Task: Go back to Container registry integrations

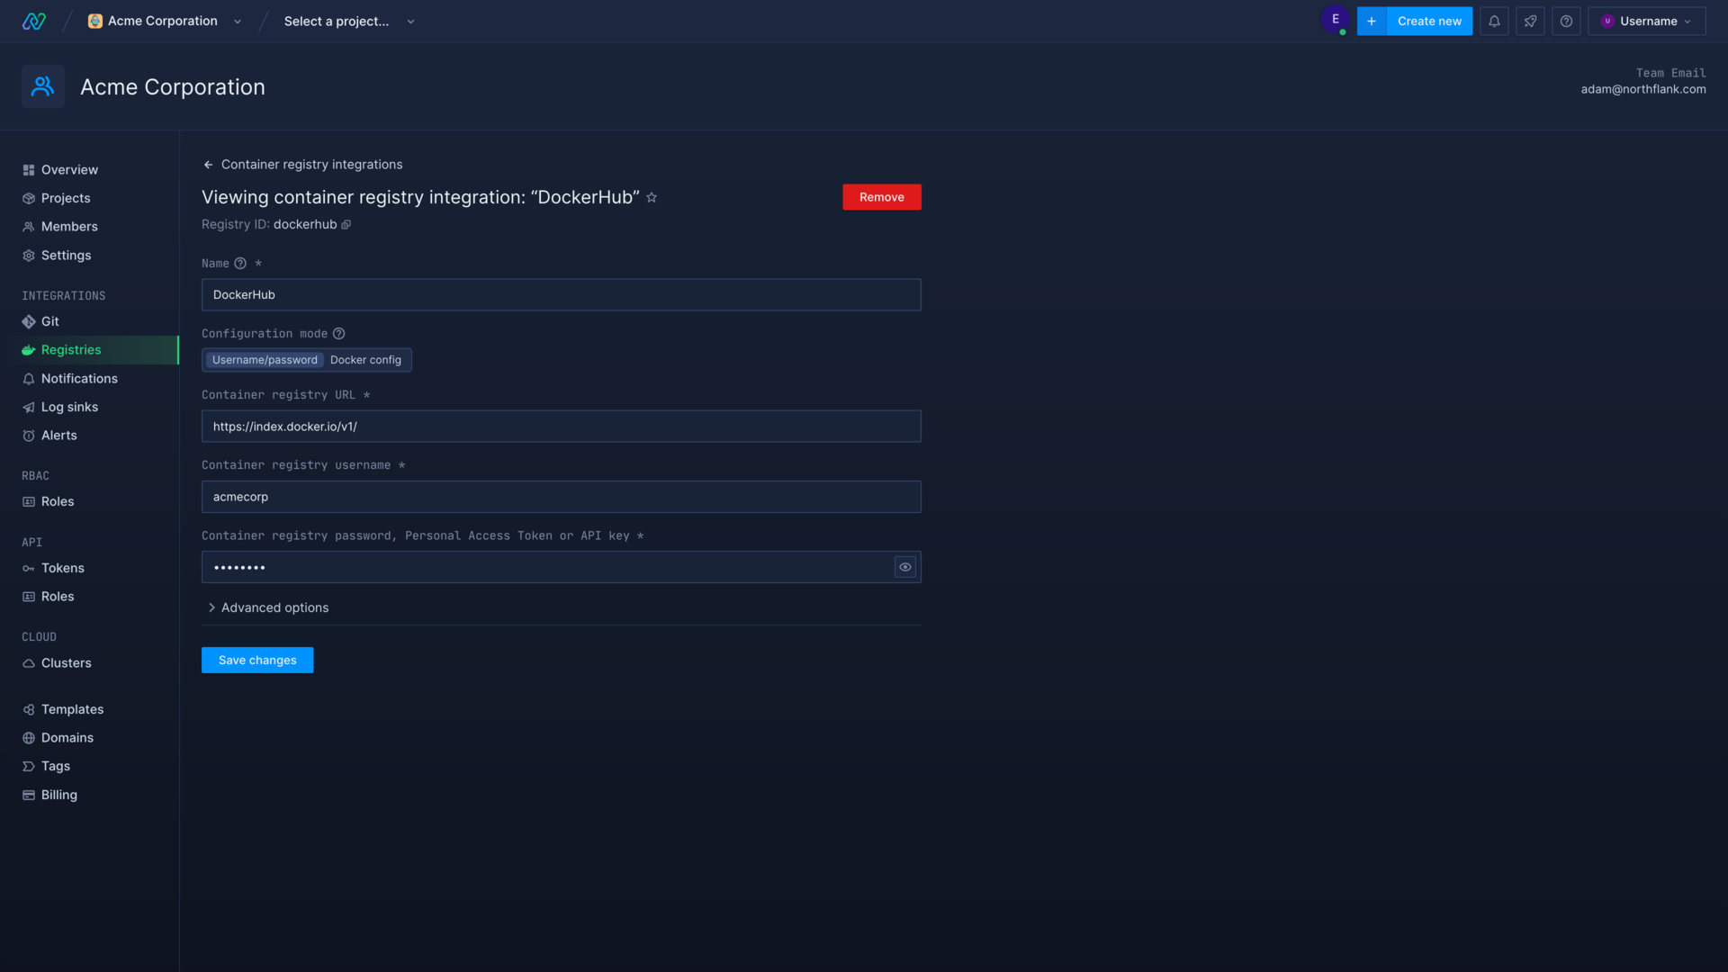Action: coord(311,165)
